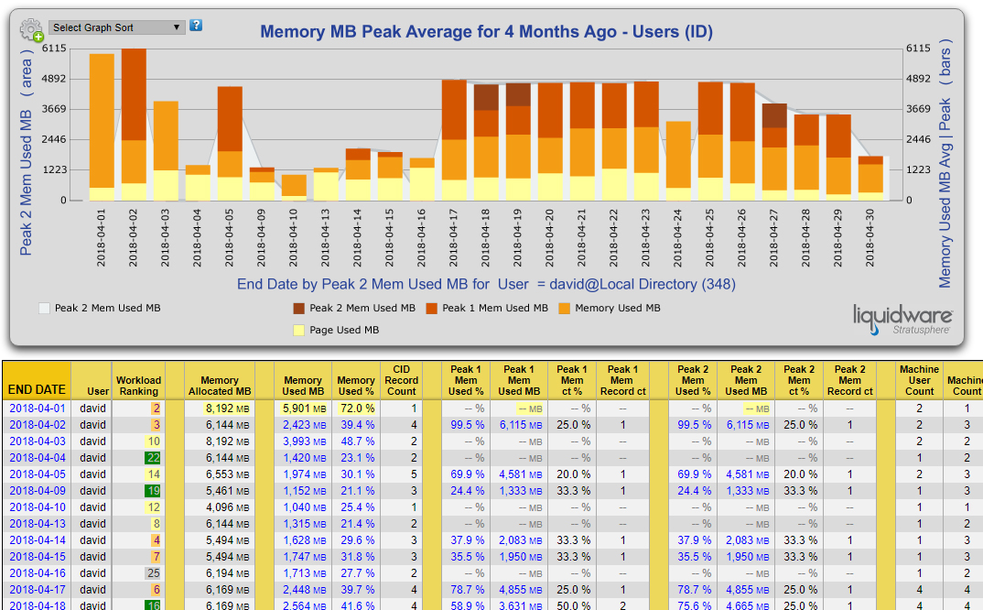
Task: Toggle the Memory Used MB legend swatch
Action: 564,308
